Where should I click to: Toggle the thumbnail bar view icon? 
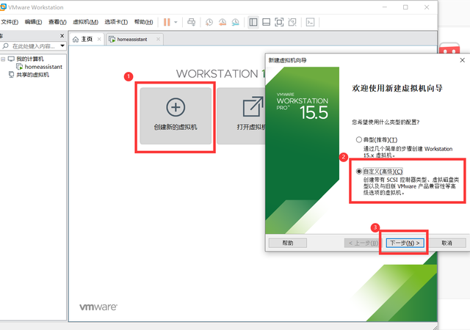[266, 22]
